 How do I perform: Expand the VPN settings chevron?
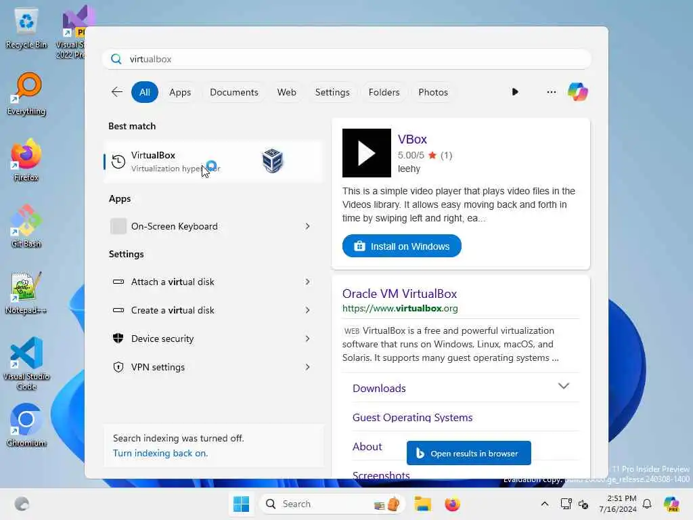pos(308,367)
